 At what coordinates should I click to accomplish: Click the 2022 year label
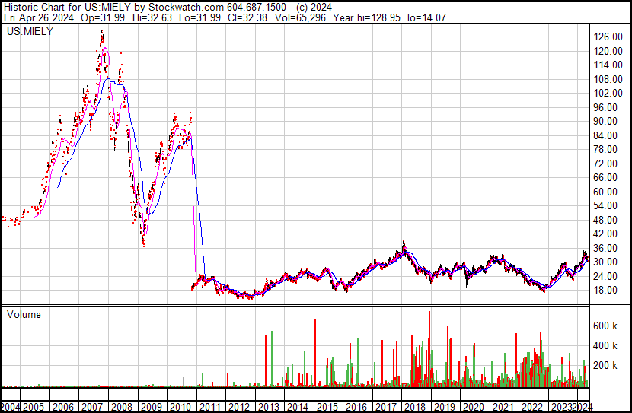pos(533,407)
